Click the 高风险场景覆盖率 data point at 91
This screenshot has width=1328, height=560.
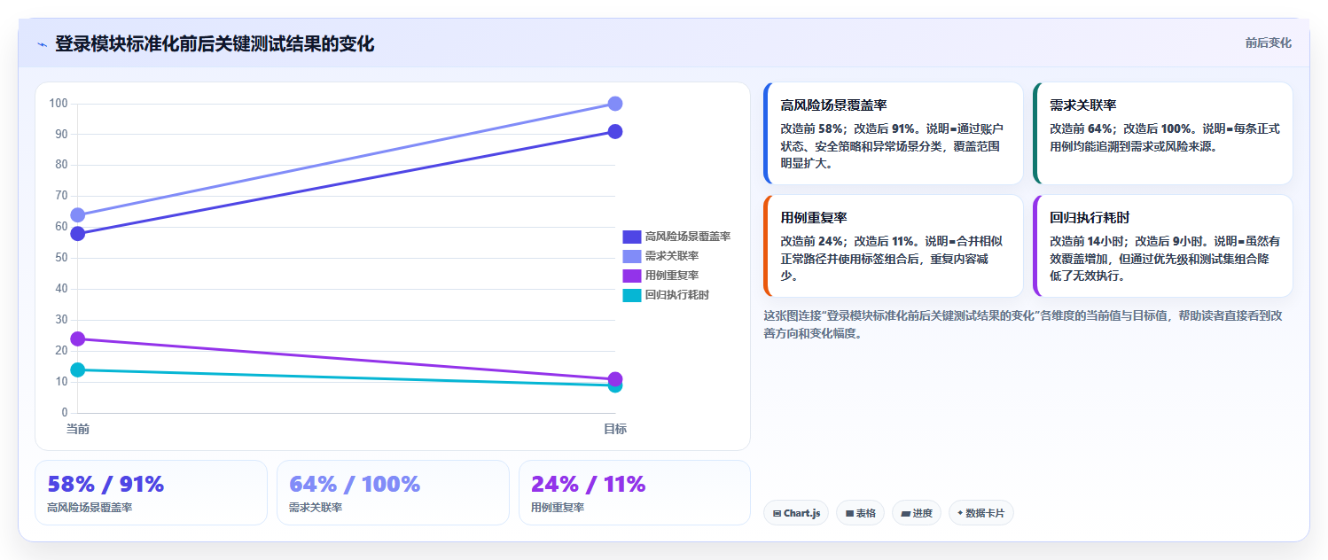pos(615,132)
